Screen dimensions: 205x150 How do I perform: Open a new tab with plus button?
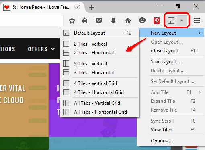tap(92, 7)
